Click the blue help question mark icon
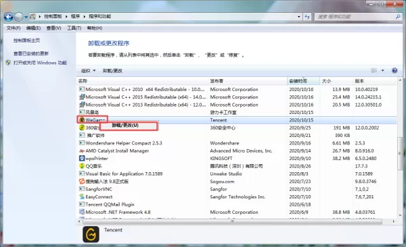 coord(394,71)
